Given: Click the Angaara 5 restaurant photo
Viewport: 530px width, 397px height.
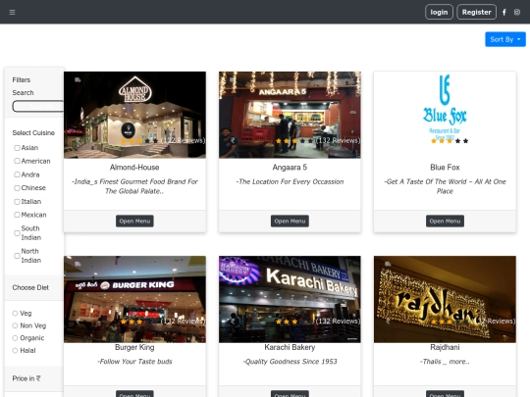Looking at the screenshot, I should click(290, 115).
